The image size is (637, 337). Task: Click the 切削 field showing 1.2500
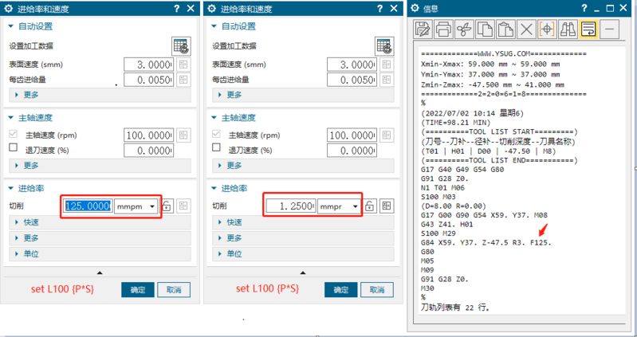tap(291, 206)
